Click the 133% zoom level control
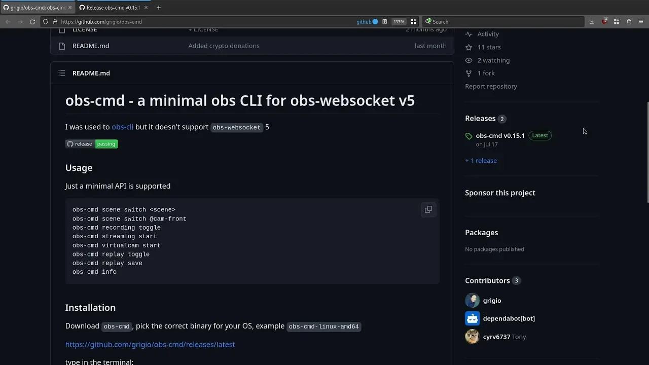The width and height of the screenshot is (649, 365). tap(399, 21)
